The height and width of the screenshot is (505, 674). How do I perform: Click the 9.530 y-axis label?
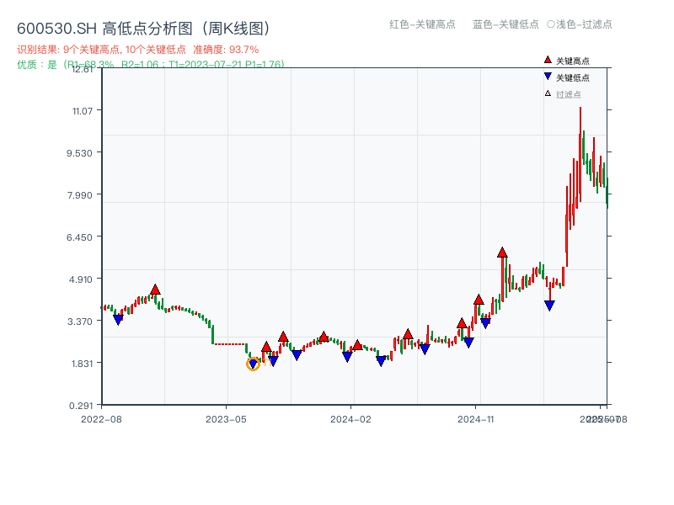(x=79, y=153)
